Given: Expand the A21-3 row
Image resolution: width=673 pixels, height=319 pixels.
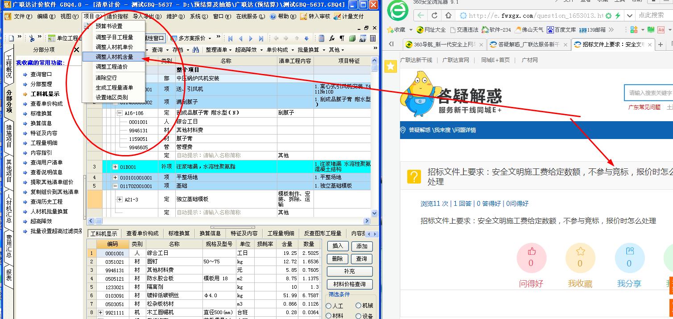Looking at the screenshot, I should tap(120, 199).
